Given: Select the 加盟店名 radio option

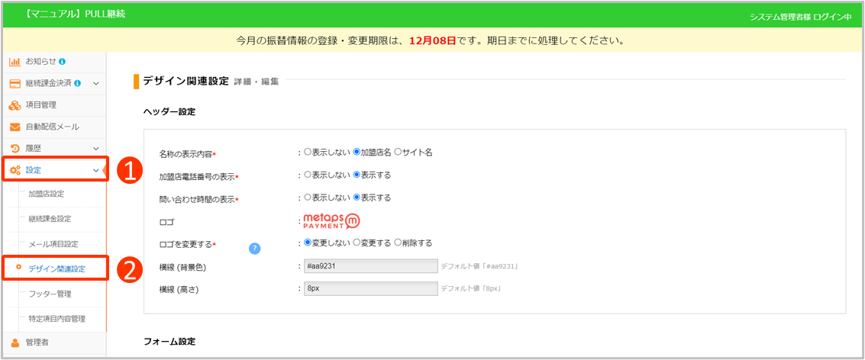Looking at the screenshot, I should (357, 152).
